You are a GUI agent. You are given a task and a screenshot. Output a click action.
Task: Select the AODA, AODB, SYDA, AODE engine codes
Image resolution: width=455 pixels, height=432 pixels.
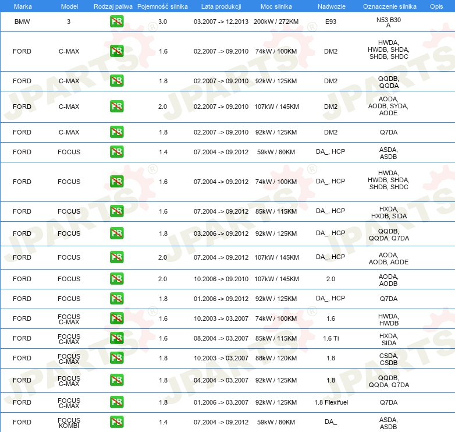tap(388, 106)
